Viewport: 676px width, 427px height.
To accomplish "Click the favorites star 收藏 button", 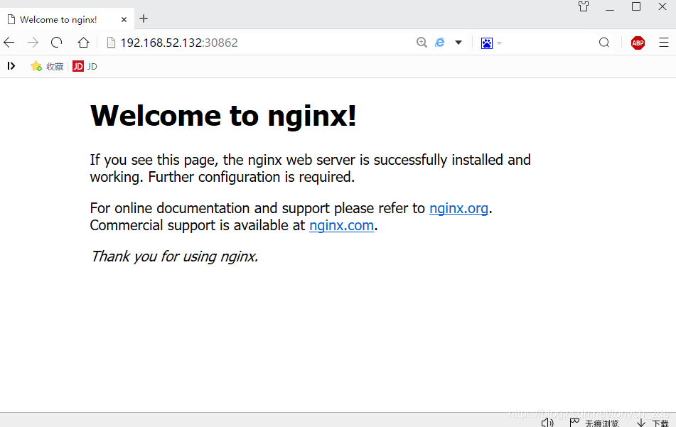I will point(47,66).
